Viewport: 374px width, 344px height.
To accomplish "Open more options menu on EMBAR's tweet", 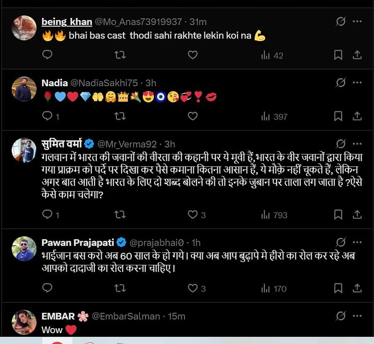I will 357,316.
